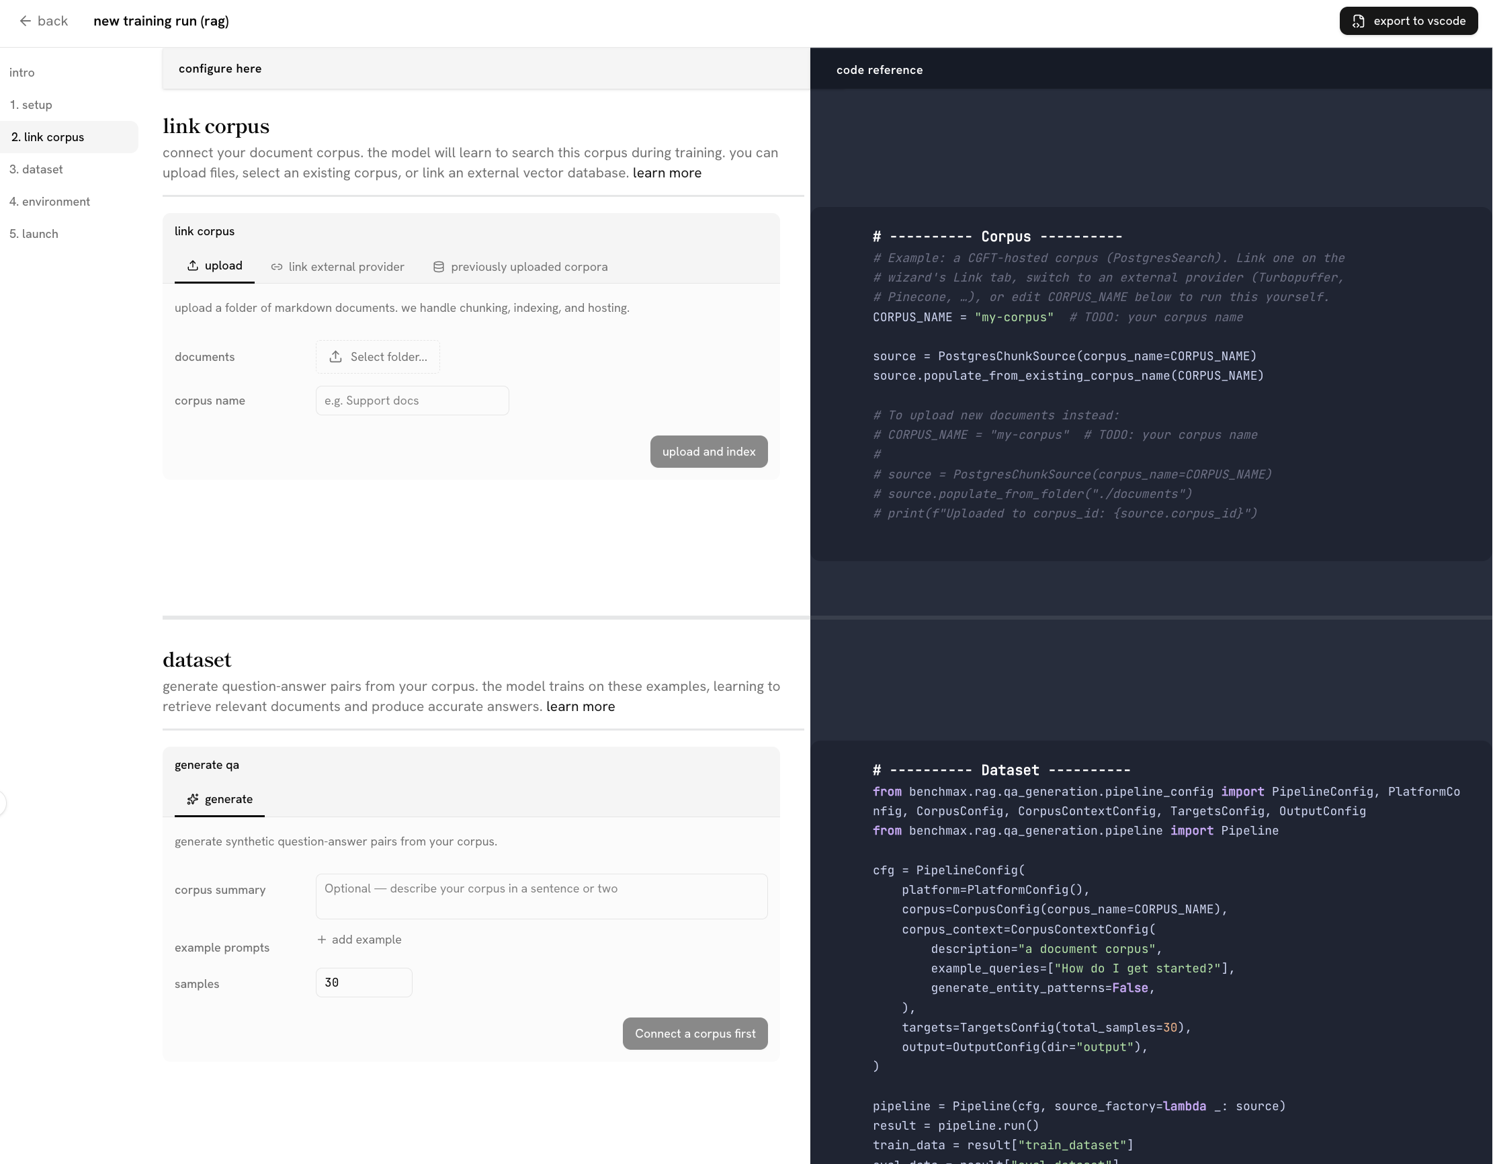The image size is (1493, 1164).
Task: Click the Connect a corpus first button
Action: [x=695, y=1034]
